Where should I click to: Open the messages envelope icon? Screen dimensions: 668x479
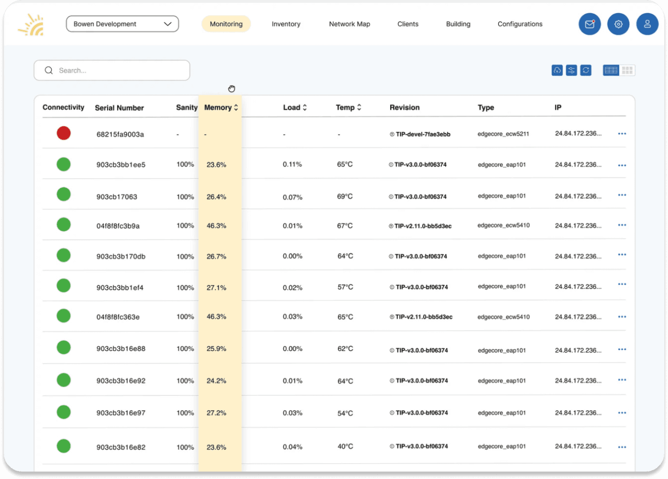click(x=589, y=24)
